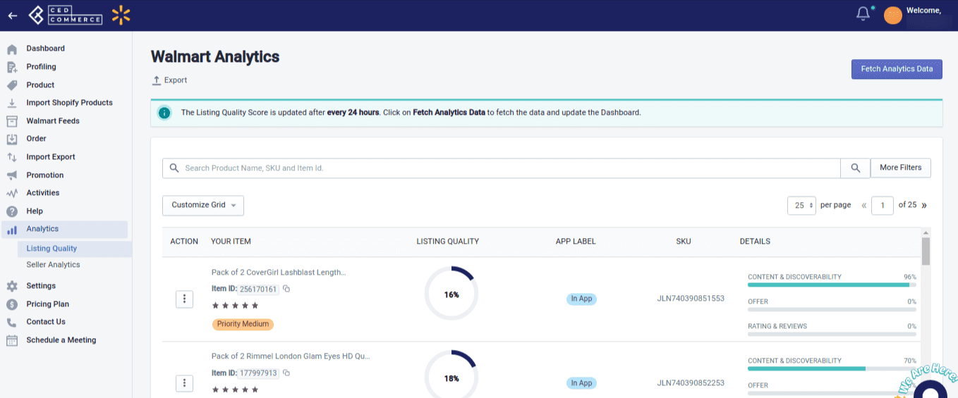Open the Settings menu item
The height and width of the screenshot is (398, 958).
(41, 286)
